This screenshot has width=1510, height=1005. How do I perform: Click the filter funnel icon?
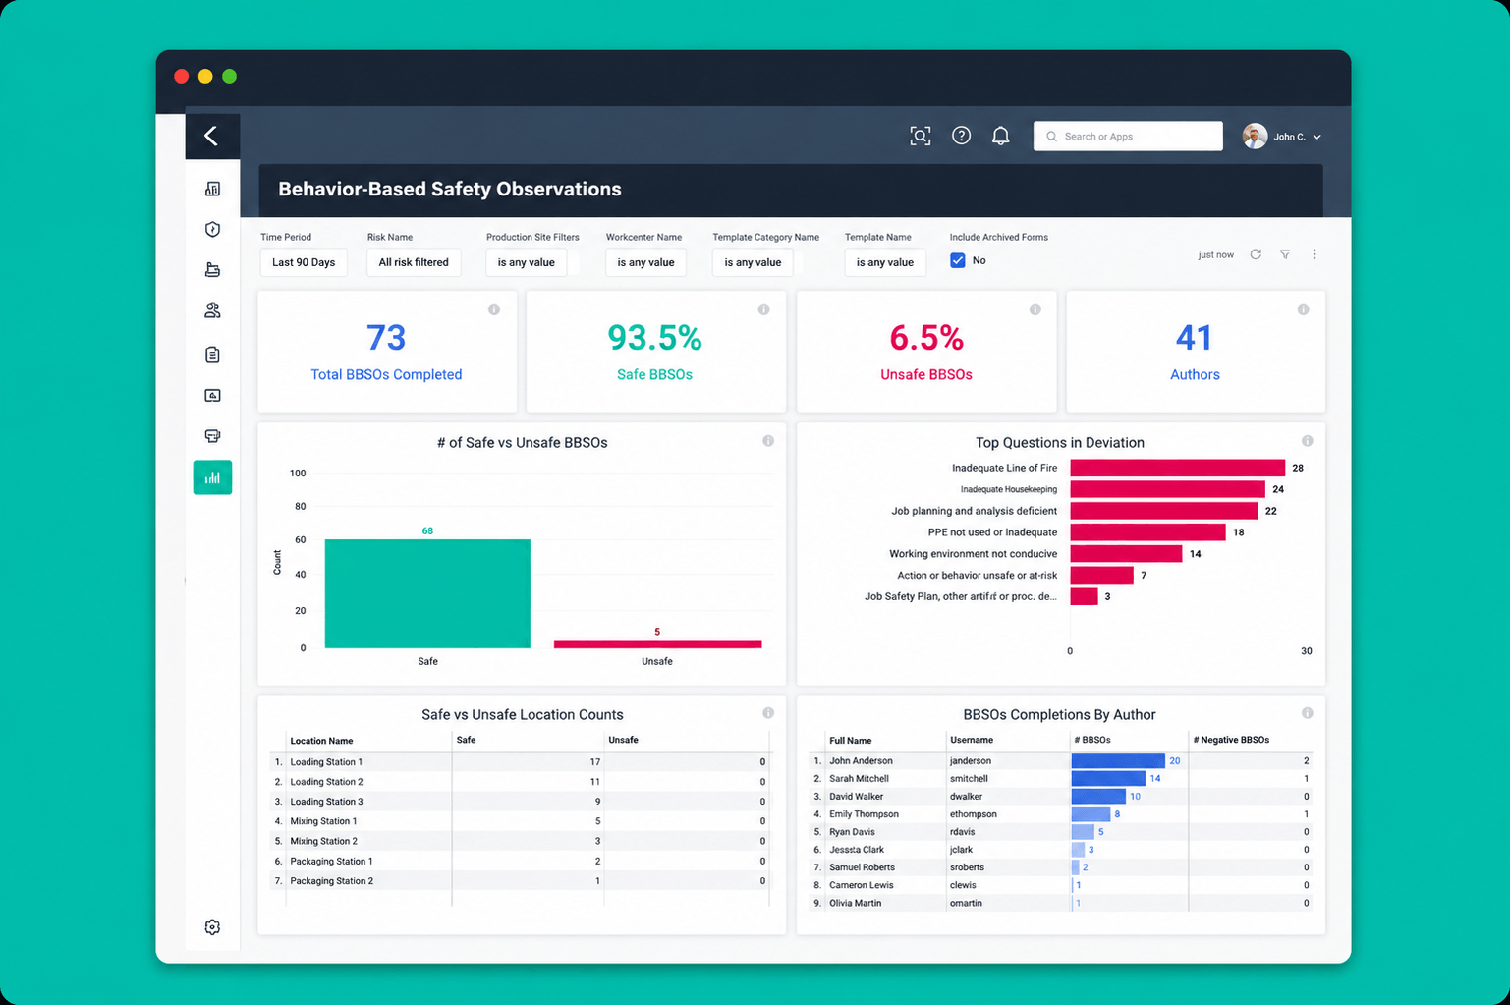pyautogui.click(x=1285, y=254)
